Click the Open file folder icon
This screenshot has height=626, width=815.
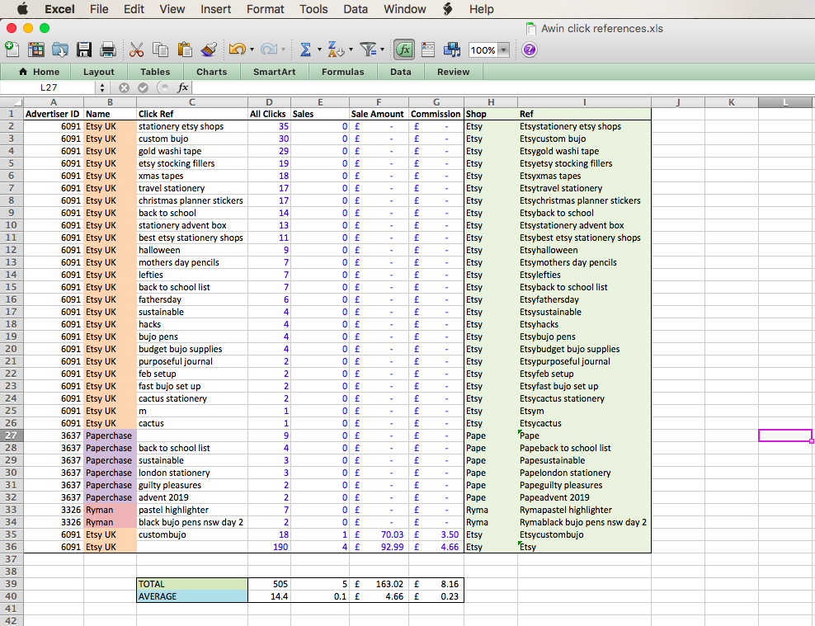pos(59,49)
